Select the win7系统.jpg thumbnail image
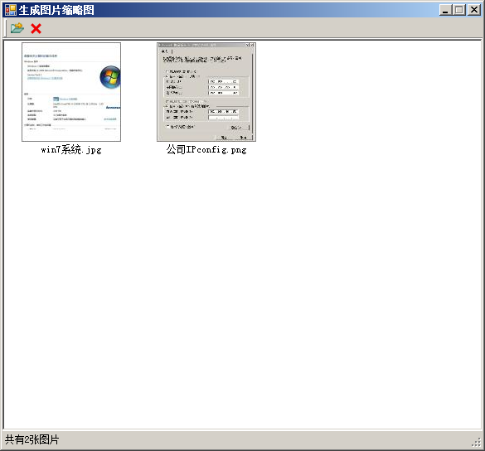The image size is (485, 451). 71,92
